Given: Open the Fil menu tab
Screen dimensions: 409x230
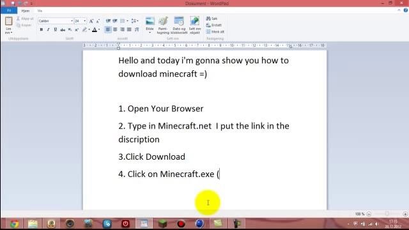Looking at the screenshot, I should tap(9, 11).
